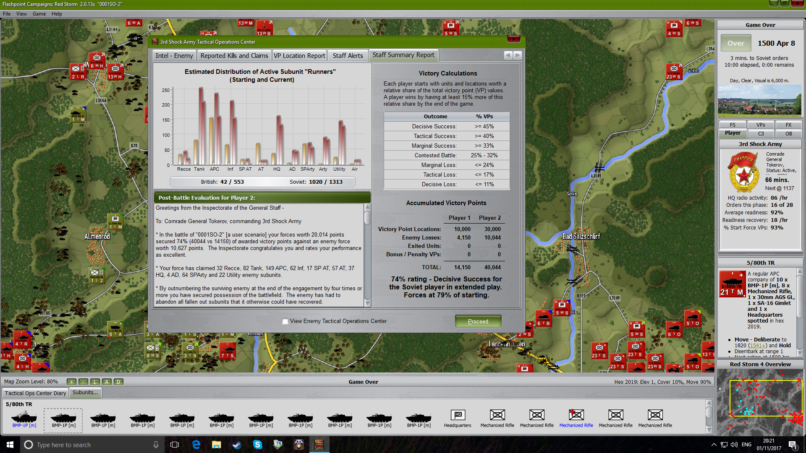
Task: Open the Game menu
Action: (39, 14)
